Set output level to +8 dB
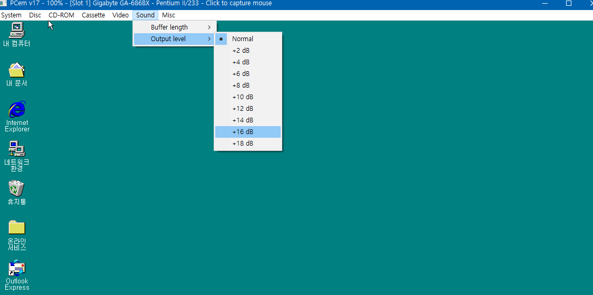This screenshot has height=295, width=593. pyautogui.click(x=248, y=85)
